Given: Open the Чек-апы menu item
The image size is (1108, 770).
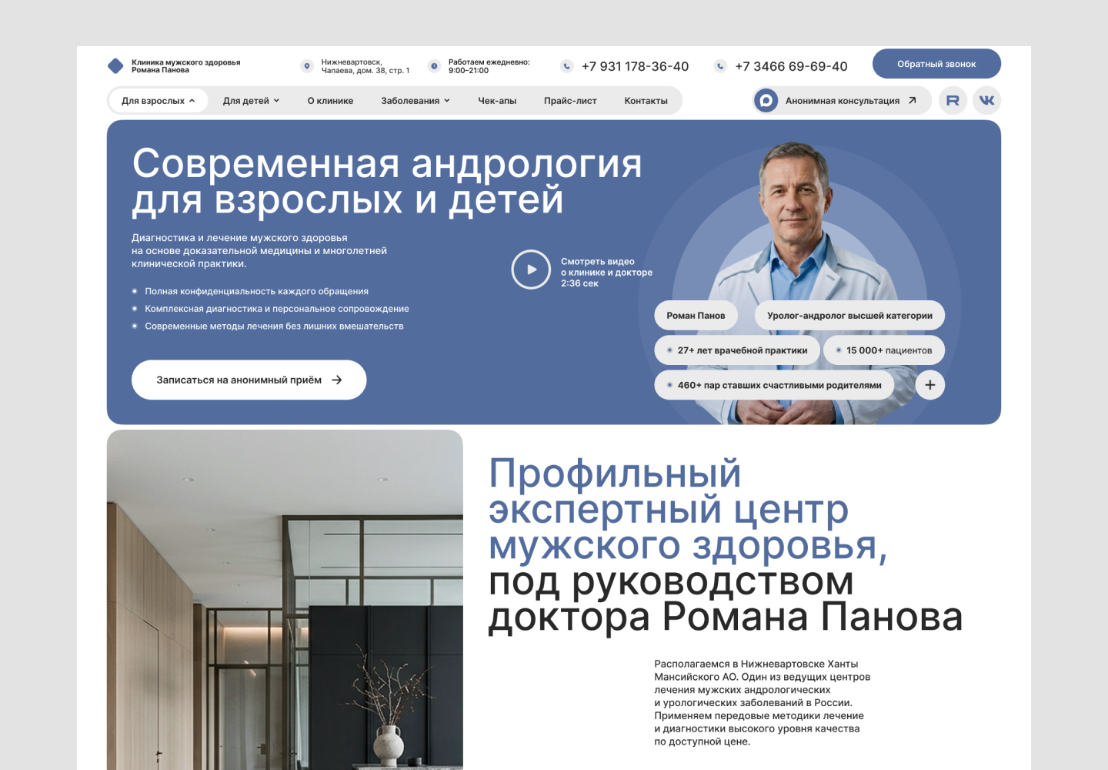Looking at the screenshot, I should point(497,101).
